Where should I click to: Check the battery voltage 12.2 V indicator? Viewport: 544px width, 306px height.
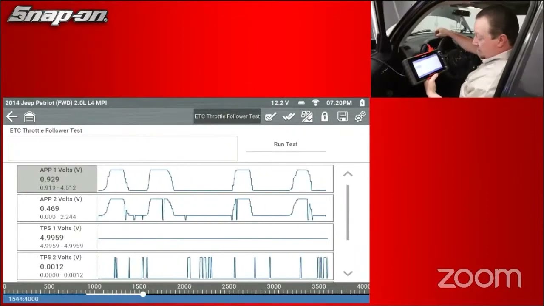point(280,103)
